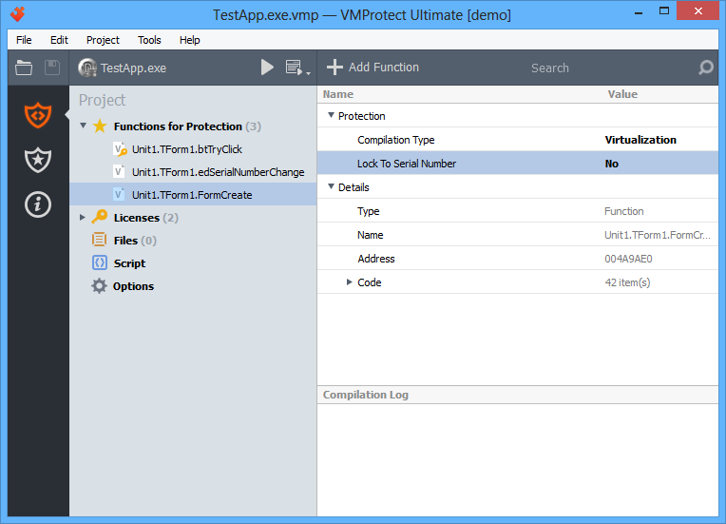Collapse the Details property group

pyautogui.click(x=331, y=186)
